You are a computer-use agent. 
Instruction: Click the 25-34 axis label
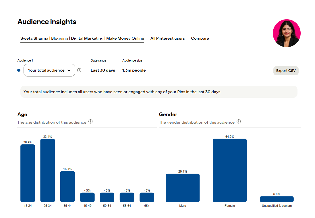click(x=48, y=206)
